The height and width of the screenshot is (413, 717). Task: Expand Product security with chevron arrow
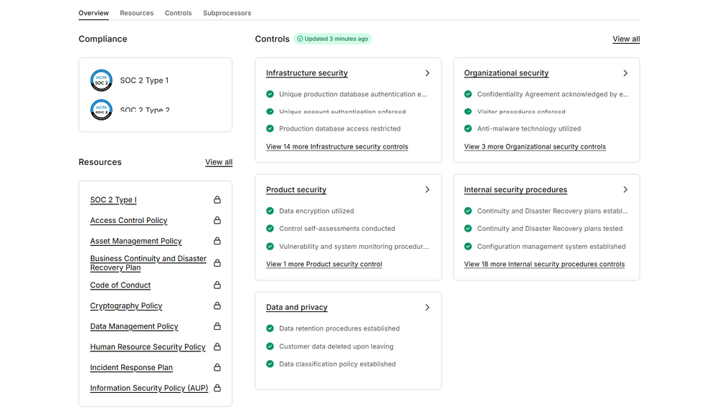point(427,189)
